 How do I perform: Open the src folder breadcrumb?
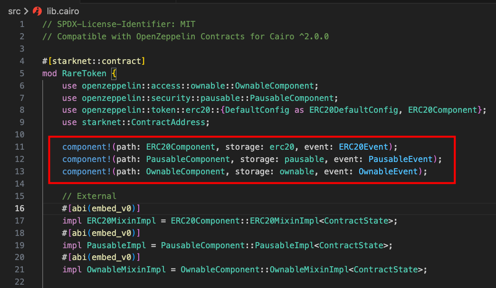[x=14, y=11]
